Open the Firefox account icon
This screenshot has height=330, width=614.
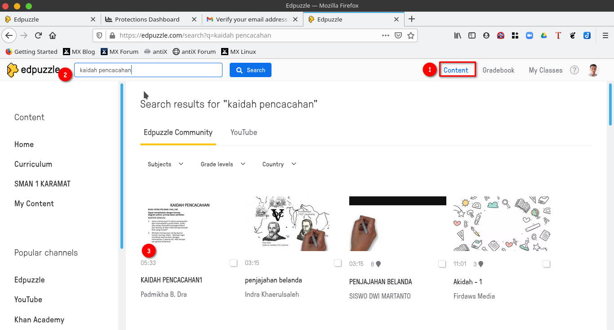point(486,35)
